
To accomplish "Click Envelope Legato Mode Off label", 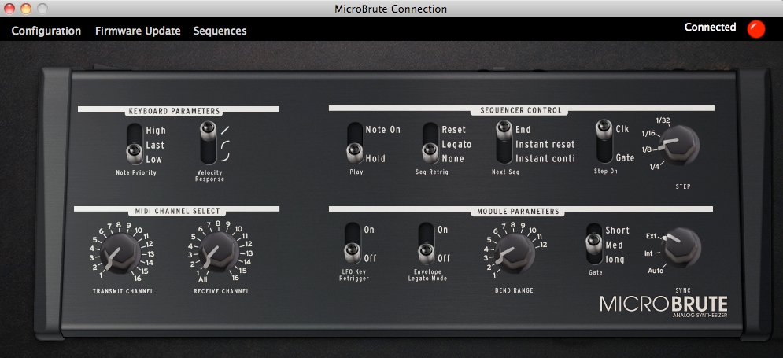I will (443, 259).
